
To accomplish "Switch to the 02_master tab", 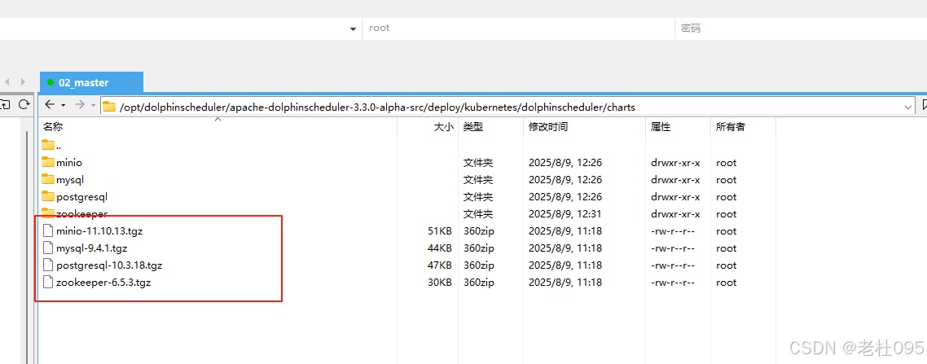I will 83,82.
